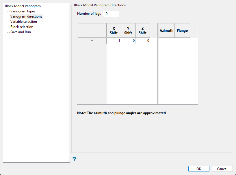Confirm the dialog with OK
The height and width of the screenshot is (175, 236).
pos(199,169)
